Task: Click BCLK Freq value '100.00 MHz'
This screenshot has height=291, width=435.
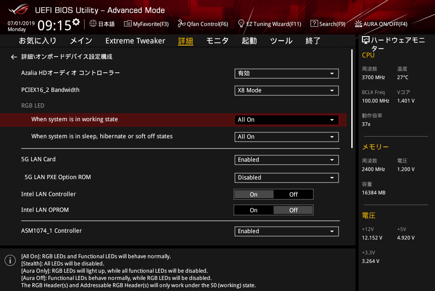Action: [x=376, y=101]
